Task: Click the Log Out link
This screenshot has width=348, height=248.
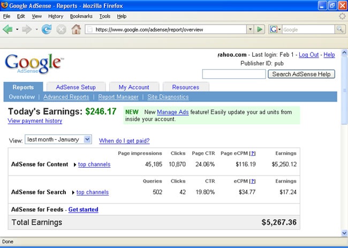Action: (x=309, y=55)
